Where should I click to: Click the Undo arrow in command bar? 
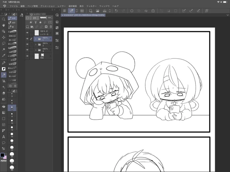[116, 11]
